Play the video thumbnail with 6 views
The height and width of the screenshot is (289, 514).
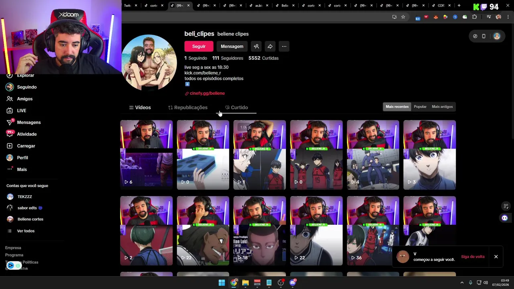(147, 155)
